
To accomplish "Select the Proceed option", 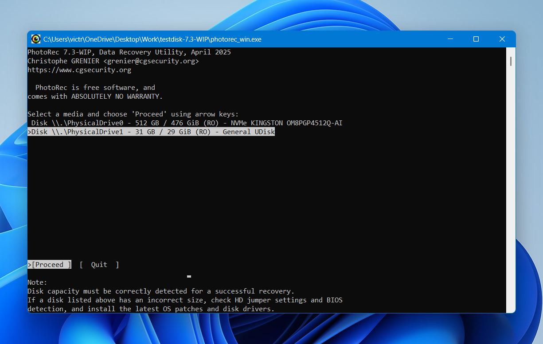I will click(x=49, y=265).
